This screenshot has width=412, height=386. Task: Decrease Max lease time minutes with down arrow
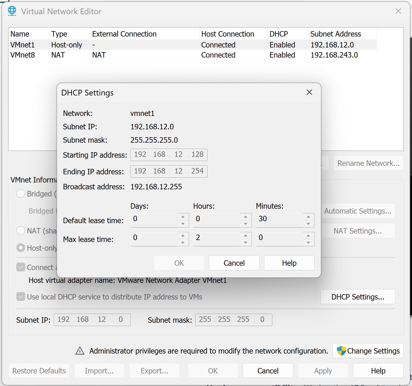(x=308, y=243)
